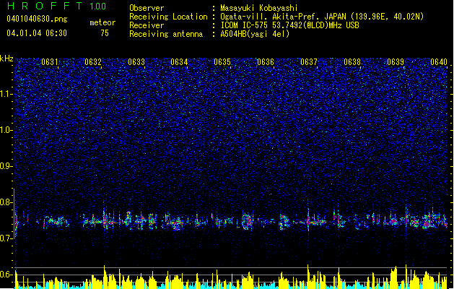This screenshot has height=289, width=454.
Task: Click the tall yellow power peak at 0637
Action: click(x=308, y=276)
